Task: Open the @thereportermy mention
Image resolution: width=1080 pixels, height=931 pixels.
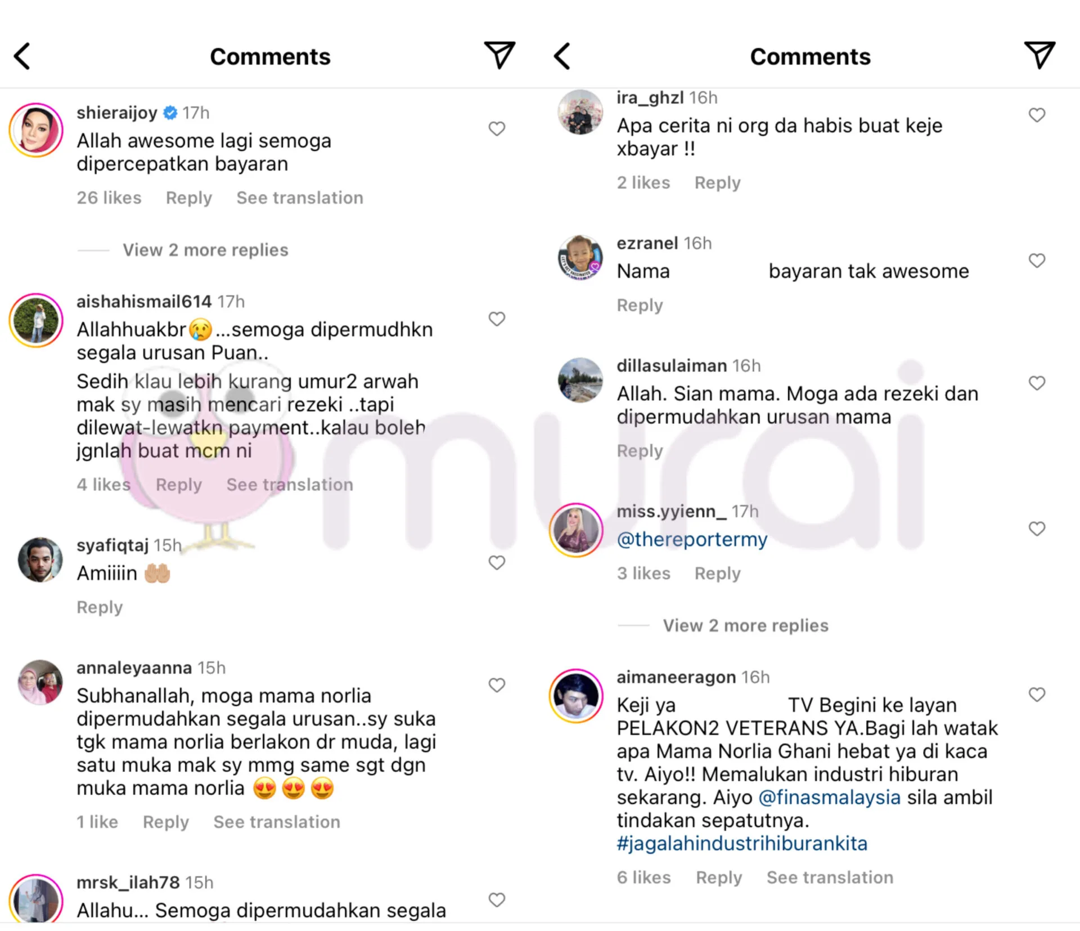Action: [x=692, y=539]
